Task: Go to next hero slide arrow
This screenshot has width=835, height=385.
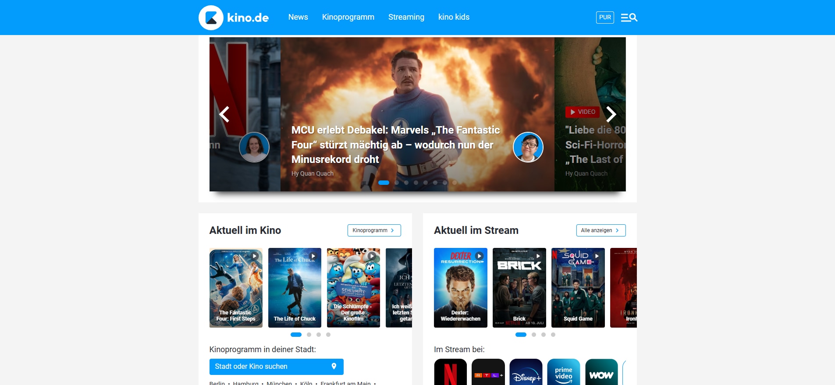Action: point(611,114)
